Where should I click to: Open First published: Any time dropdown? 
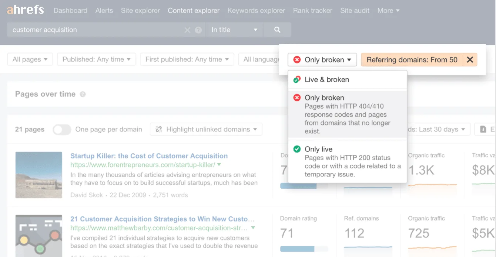click(187, 59)
